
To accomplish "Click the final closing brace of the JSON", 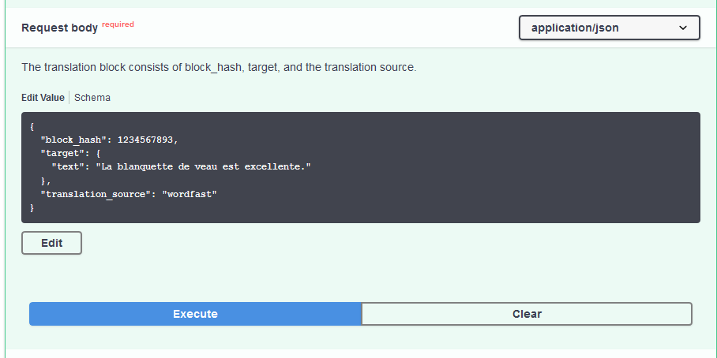I will 32,207.
